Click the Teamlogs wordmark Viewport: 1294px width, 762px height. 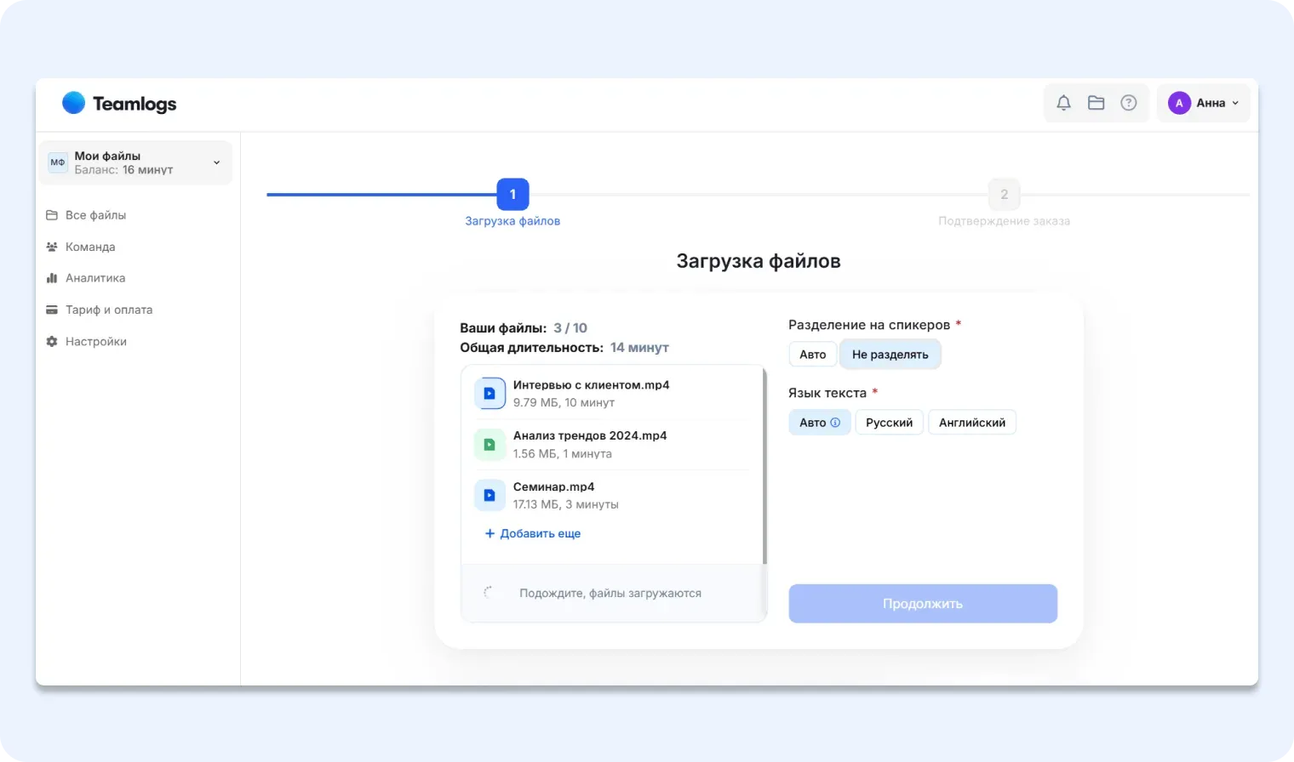135,104
